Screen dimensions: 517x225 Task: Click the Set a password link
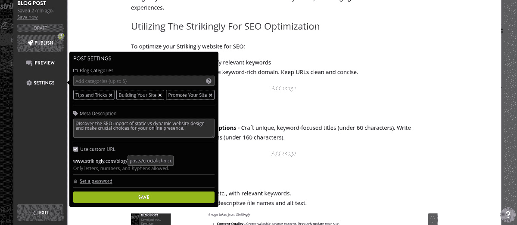click(x=96, y=181)
